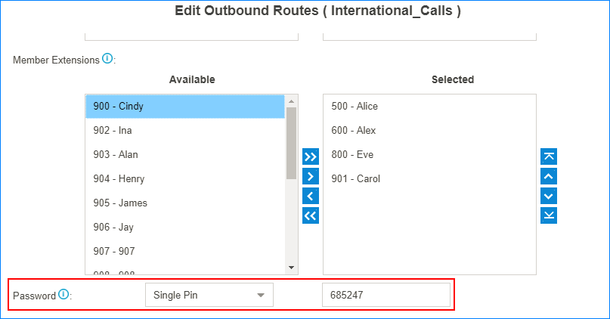The height and width of the screenshot is (319, 610).
Task: Move selected extension up one position
Action: [550, 177]
